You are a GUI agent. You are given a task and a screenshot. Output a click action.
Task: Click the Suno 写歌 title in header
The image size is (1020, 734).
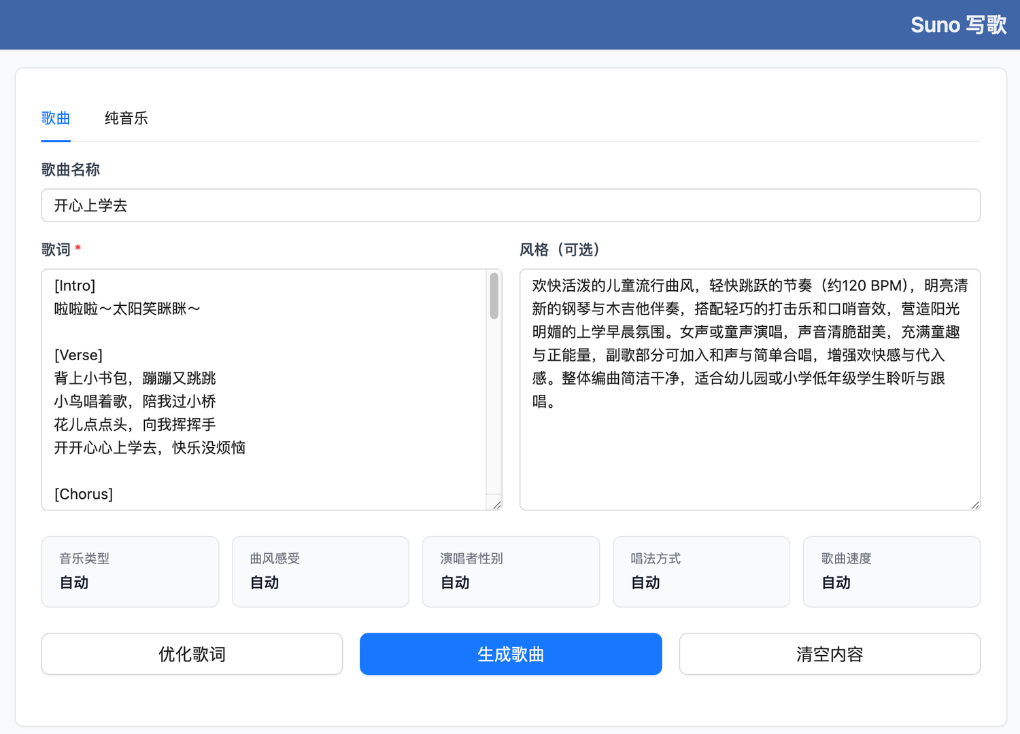click(x=958, y=24)
